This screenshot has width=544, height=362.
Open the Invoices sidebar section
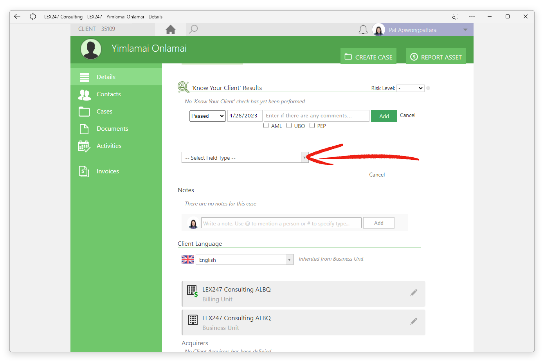[116, 171]
